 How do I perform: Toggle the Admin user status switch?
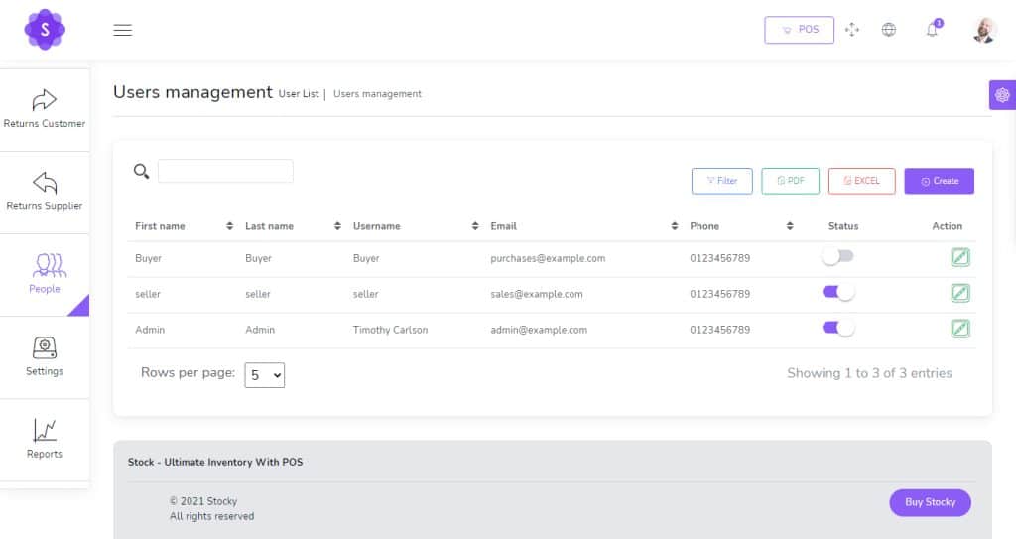pos(838,329)
